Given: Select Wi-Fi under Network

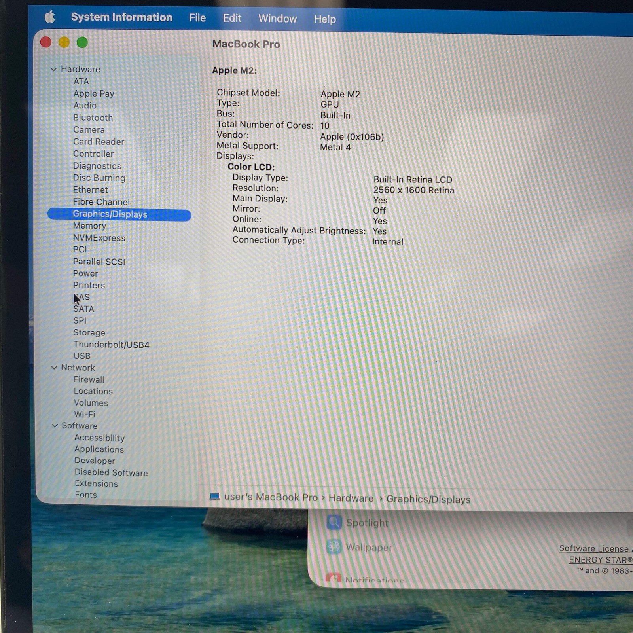Looking at the screenshot, I should 85,414.
